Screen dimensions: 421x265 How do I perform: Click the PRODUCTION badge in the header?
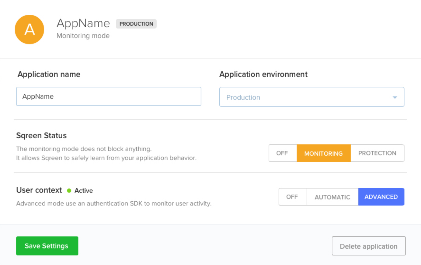[136, 24]
